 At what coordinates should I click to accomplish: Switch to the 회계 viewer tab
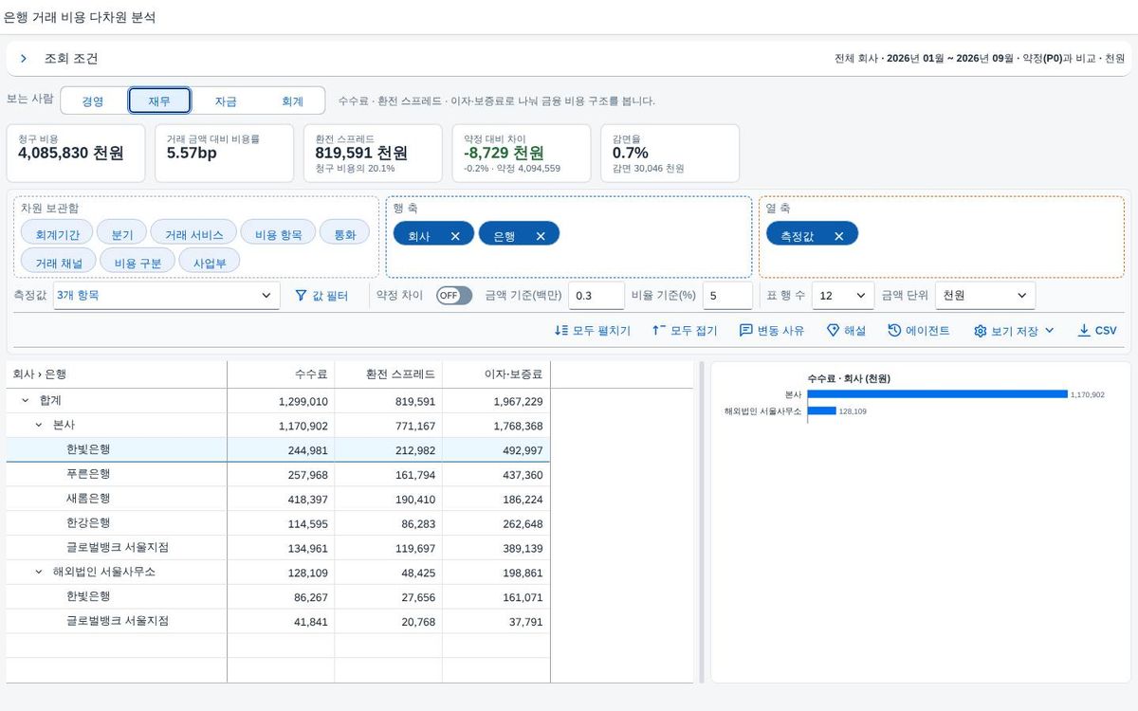click(292, 101)
